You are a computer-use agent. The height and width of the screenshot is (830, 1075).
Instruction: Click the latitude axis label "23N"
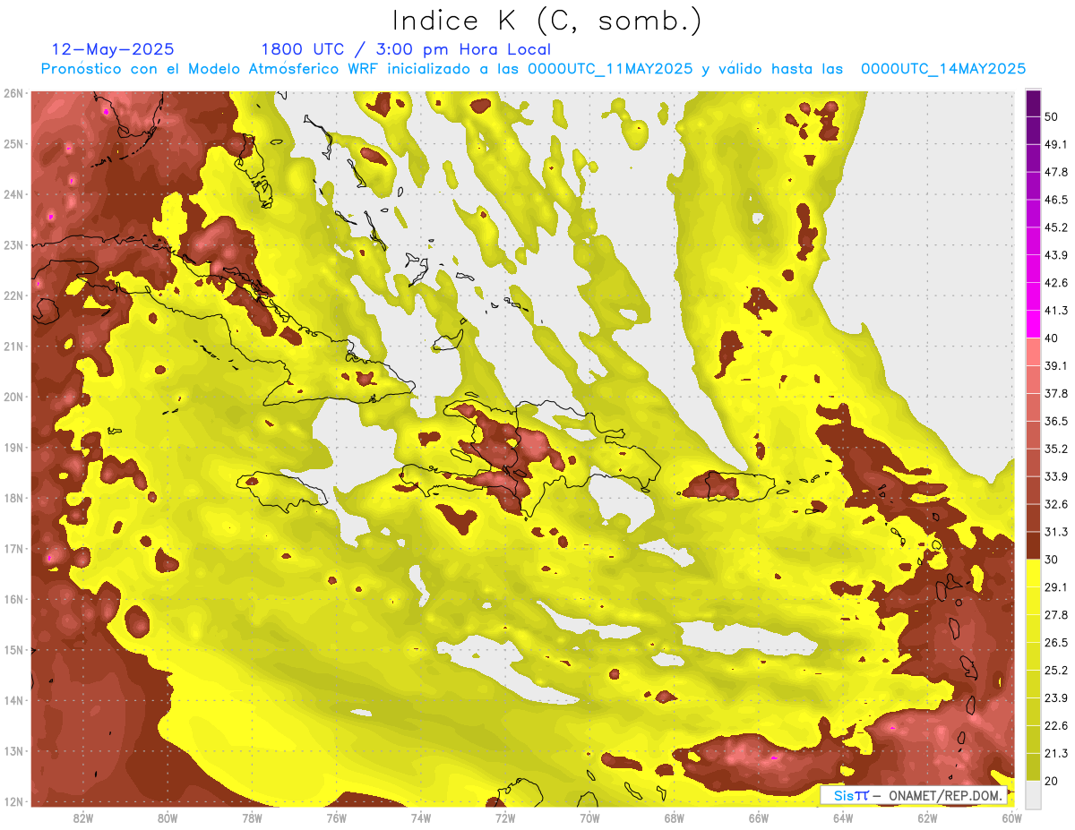(x=13, y=244)
